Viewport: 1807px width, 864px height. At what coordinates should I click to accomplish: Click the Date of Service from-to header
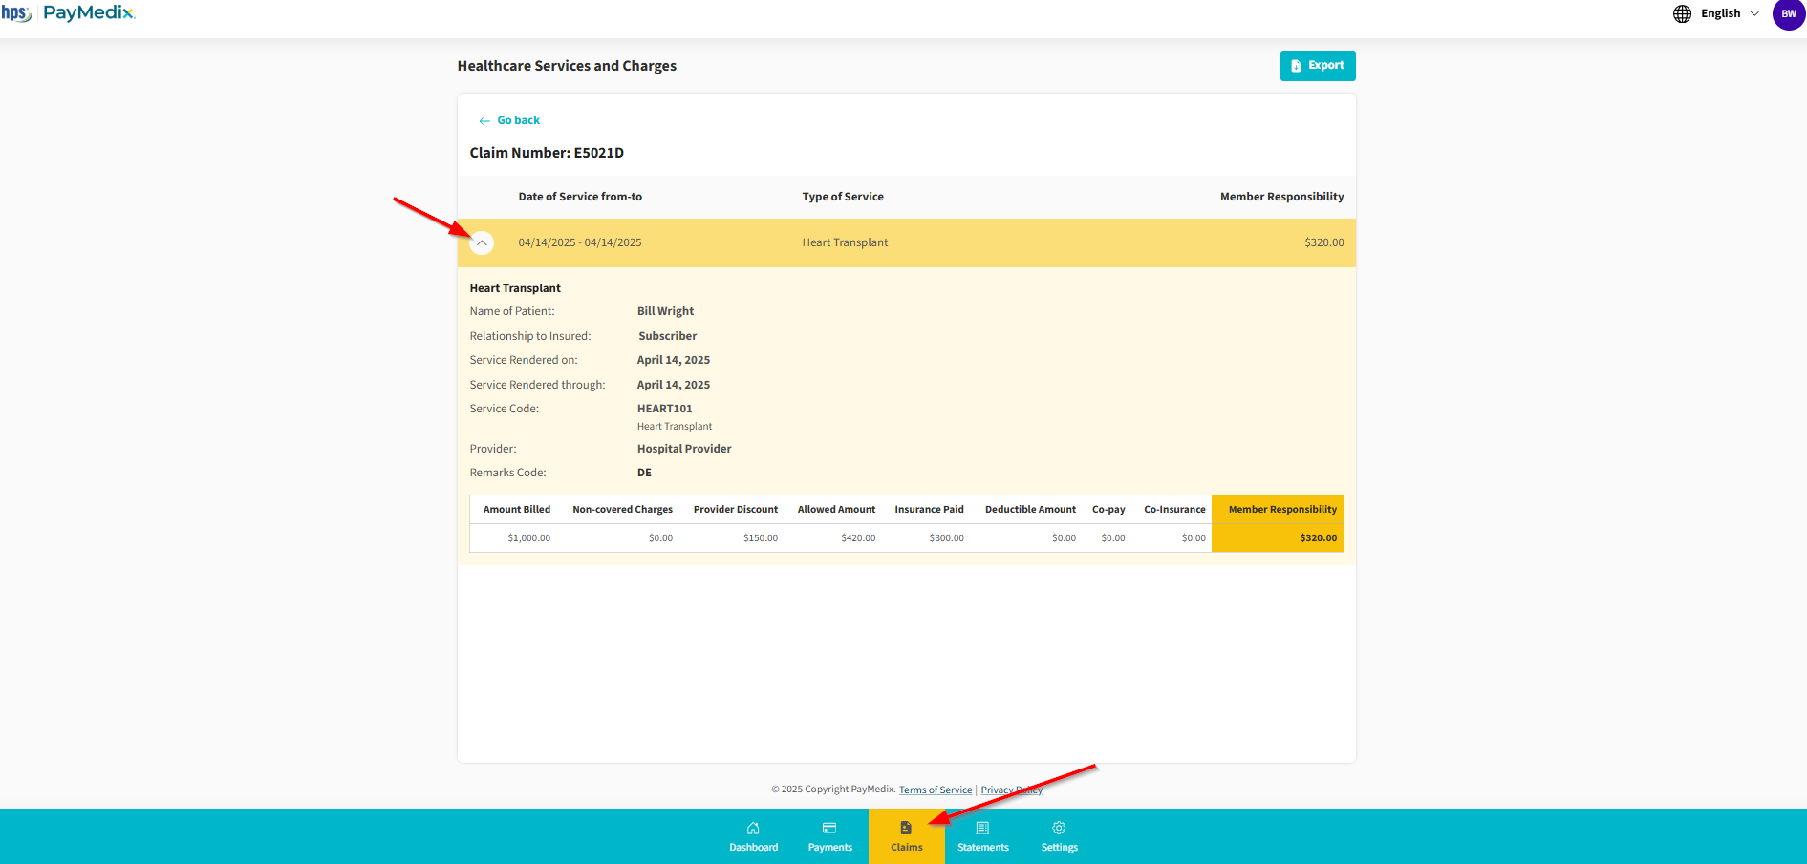coord(580,197)
